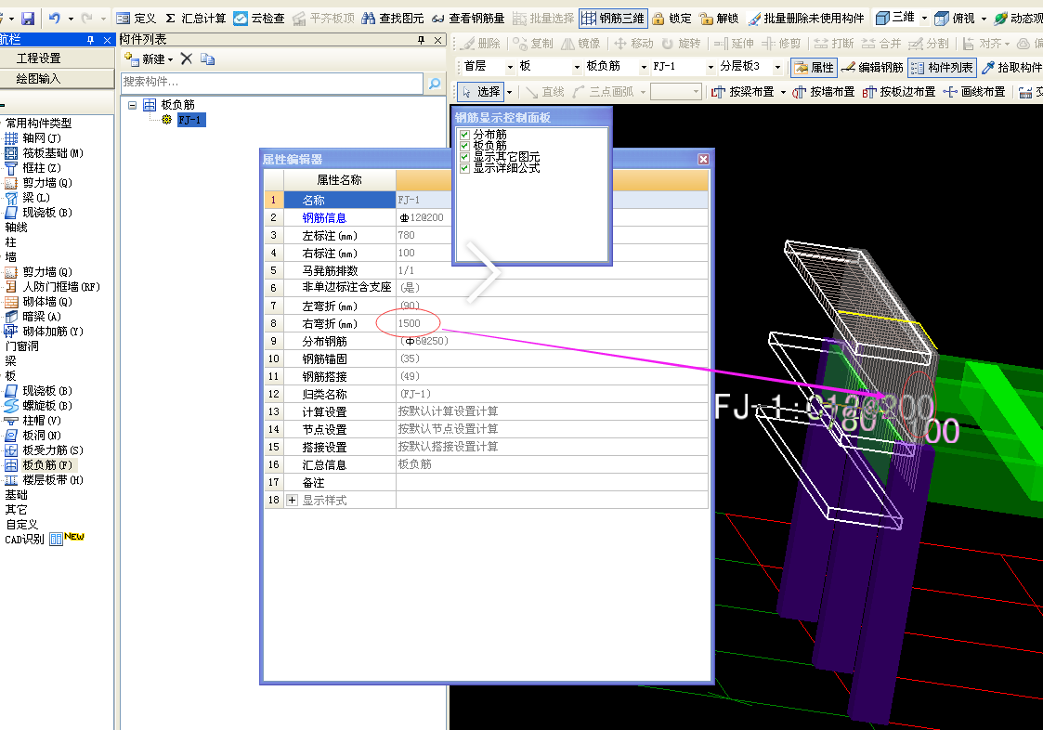Viewport: 1043px width, 730px height.
Task: Collapse the 板负筋 tree node
Action: pos(133,105)
